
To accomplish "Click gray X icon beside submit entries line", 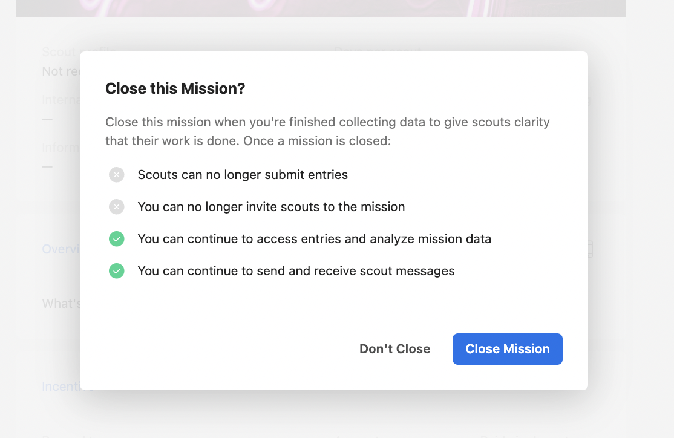I will [117, 175].
